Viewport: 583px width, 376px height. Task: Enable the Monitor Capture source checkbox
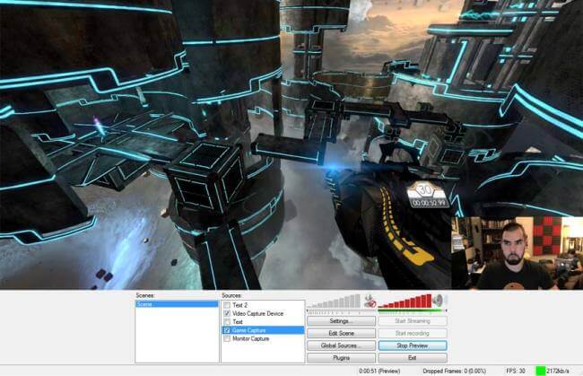click(227, 339)
